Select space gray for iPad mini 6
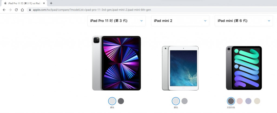 pyautogui.click(x=231, y=101)
